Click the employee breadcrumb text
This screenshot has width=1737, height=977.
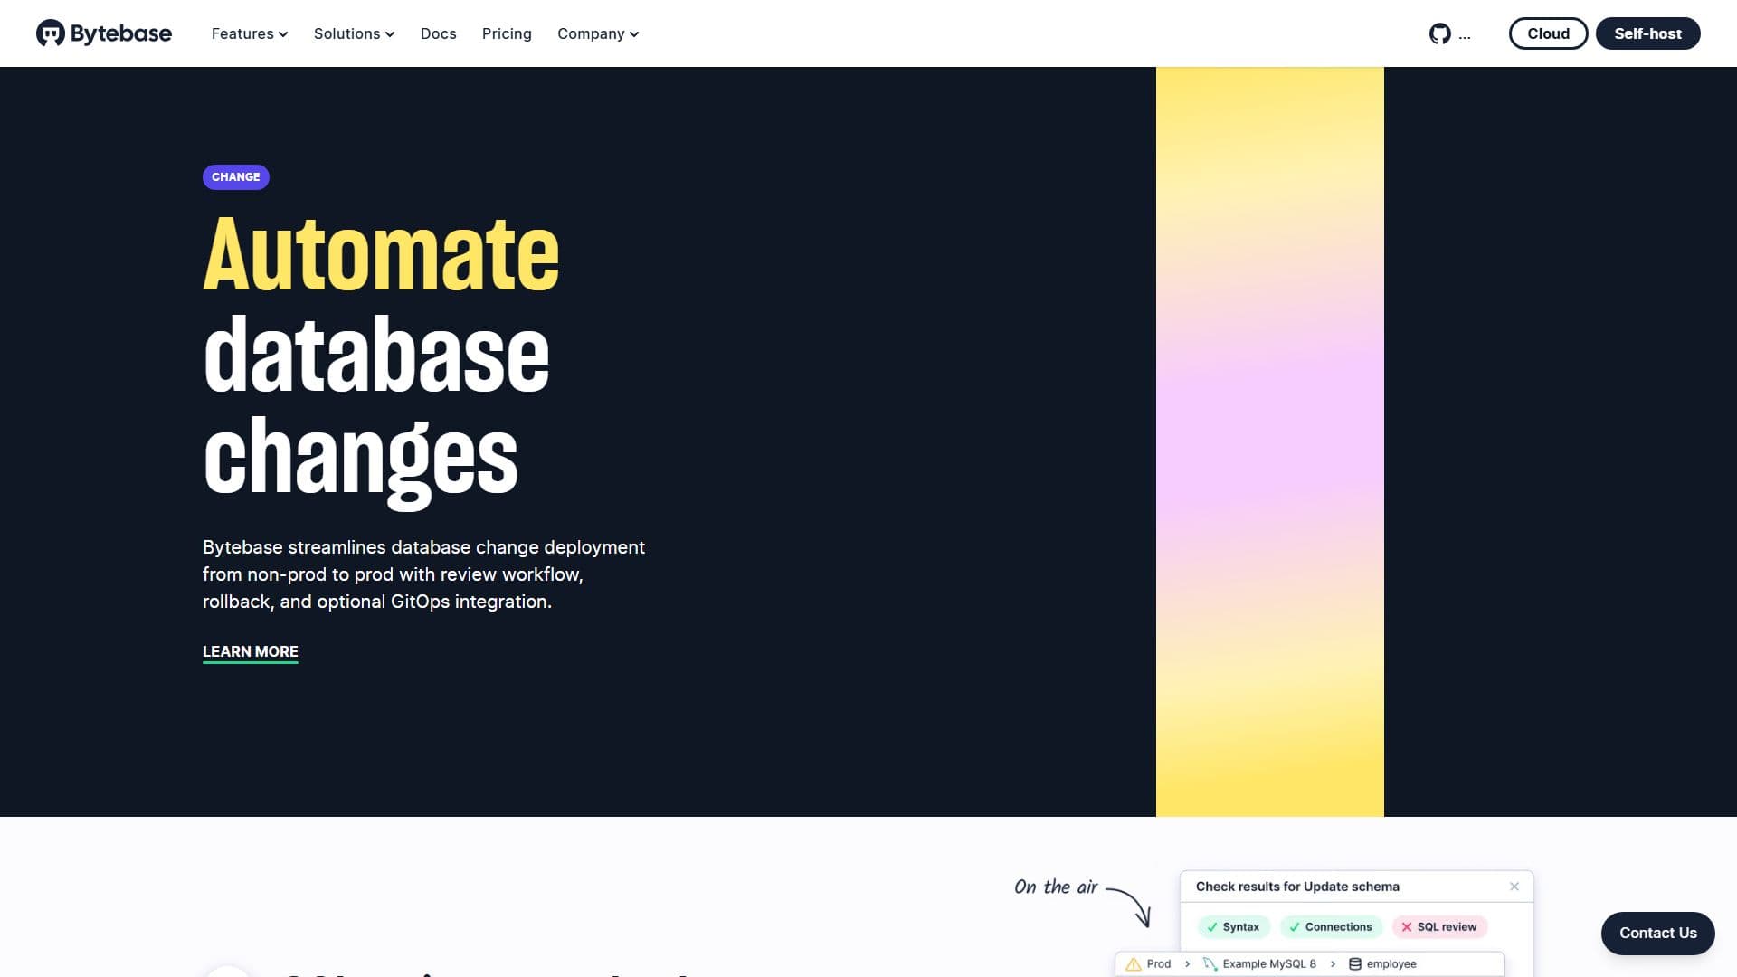pyautogui.click(x=1391, y=964)
